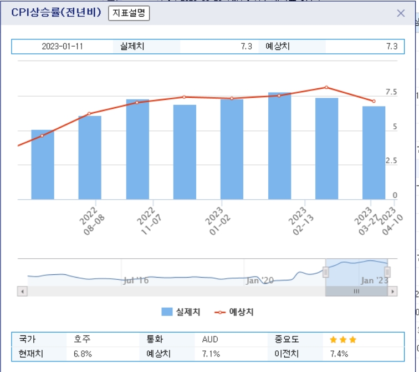Toggle the 실제치 legend series
This screenshot has height=372, width=419.
coord(181,312)
